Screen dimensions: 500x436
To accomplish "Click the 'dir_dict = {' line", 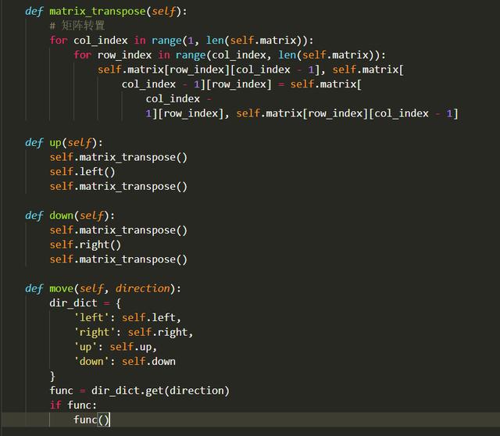I will coord(85,303).
